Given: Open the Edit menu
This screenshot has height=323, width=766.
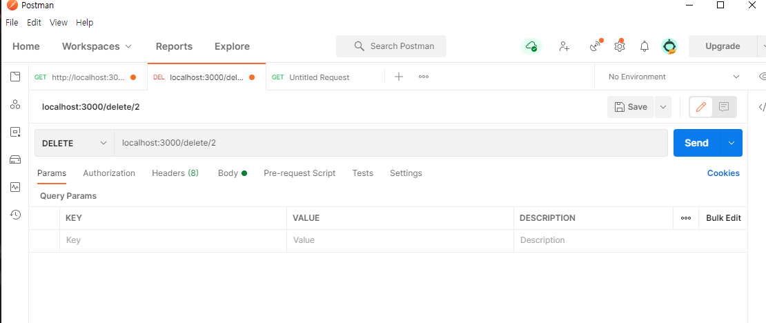Looking at the screenshot, I should click(35, 23).
